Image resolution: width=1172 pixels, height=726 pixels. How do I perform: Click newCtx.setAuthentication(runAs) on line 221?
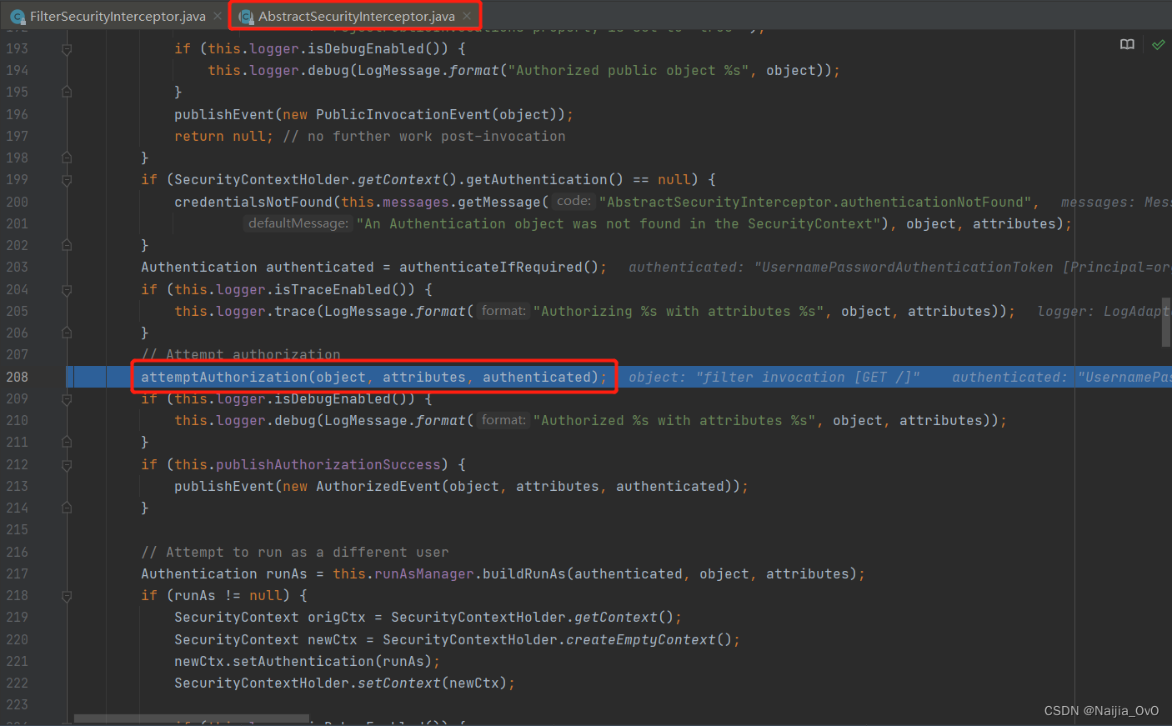[x=303, y=661]
